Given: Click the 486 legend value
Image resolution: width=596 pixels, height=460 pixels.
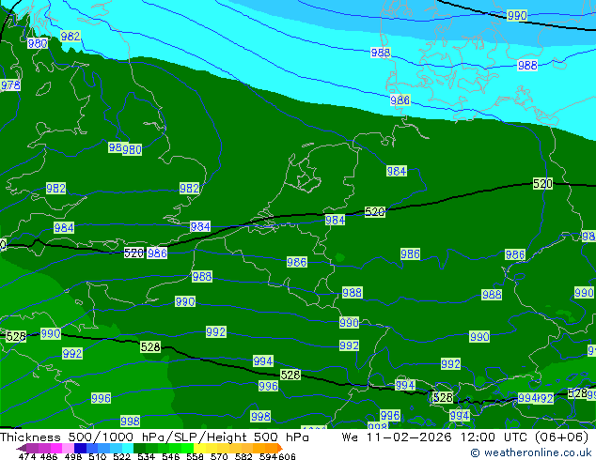Looking at the screenshot, I should tap(49, 456).
